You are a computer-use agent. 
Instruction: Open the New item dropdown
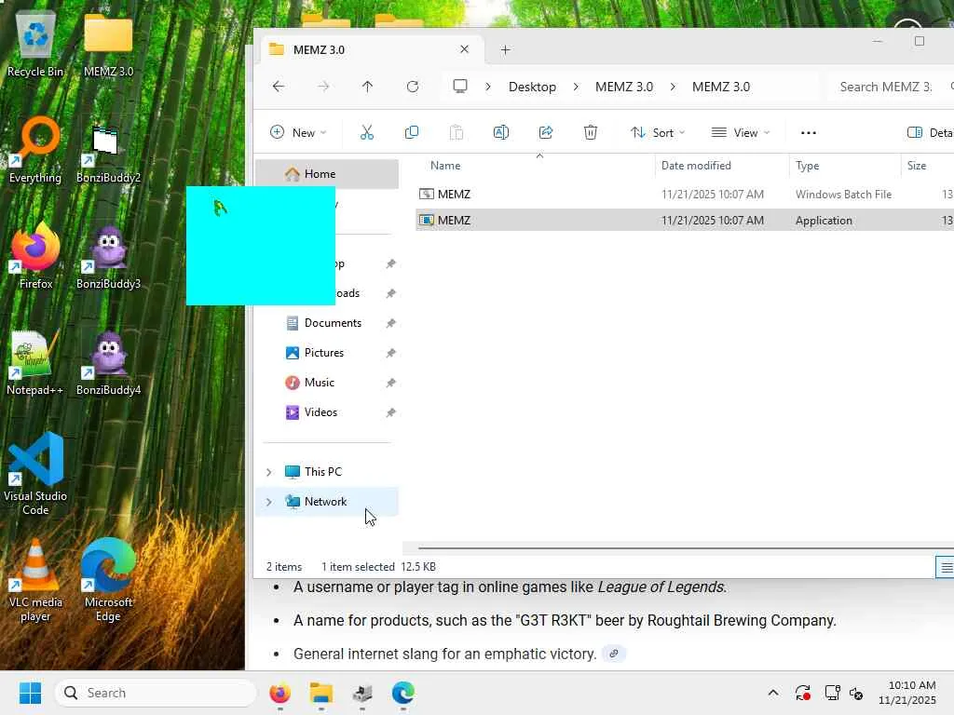tap(298, 132)
